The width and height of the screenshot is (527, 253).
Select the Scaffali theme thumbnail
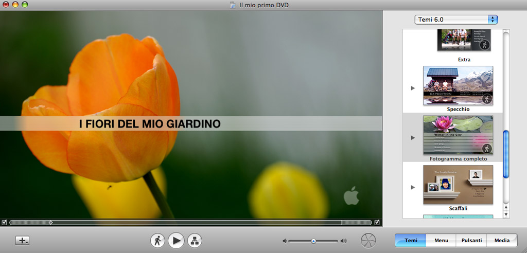click(x=458, y=184)
